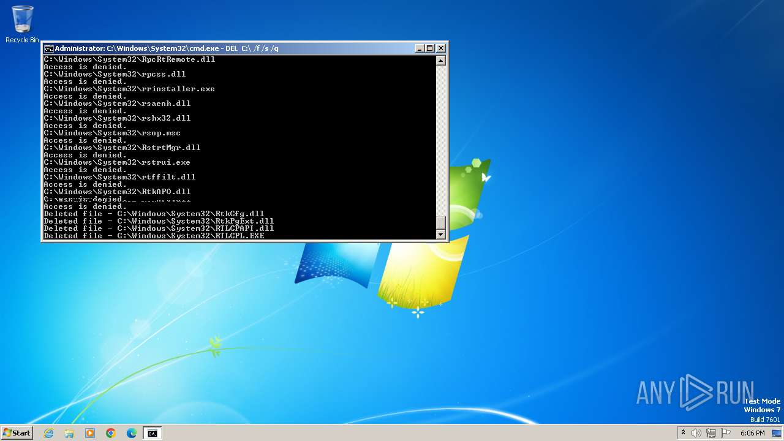Launch Microsoft Edge from taskbar
This screenshot has height=441, width=784.
point(132,433)
